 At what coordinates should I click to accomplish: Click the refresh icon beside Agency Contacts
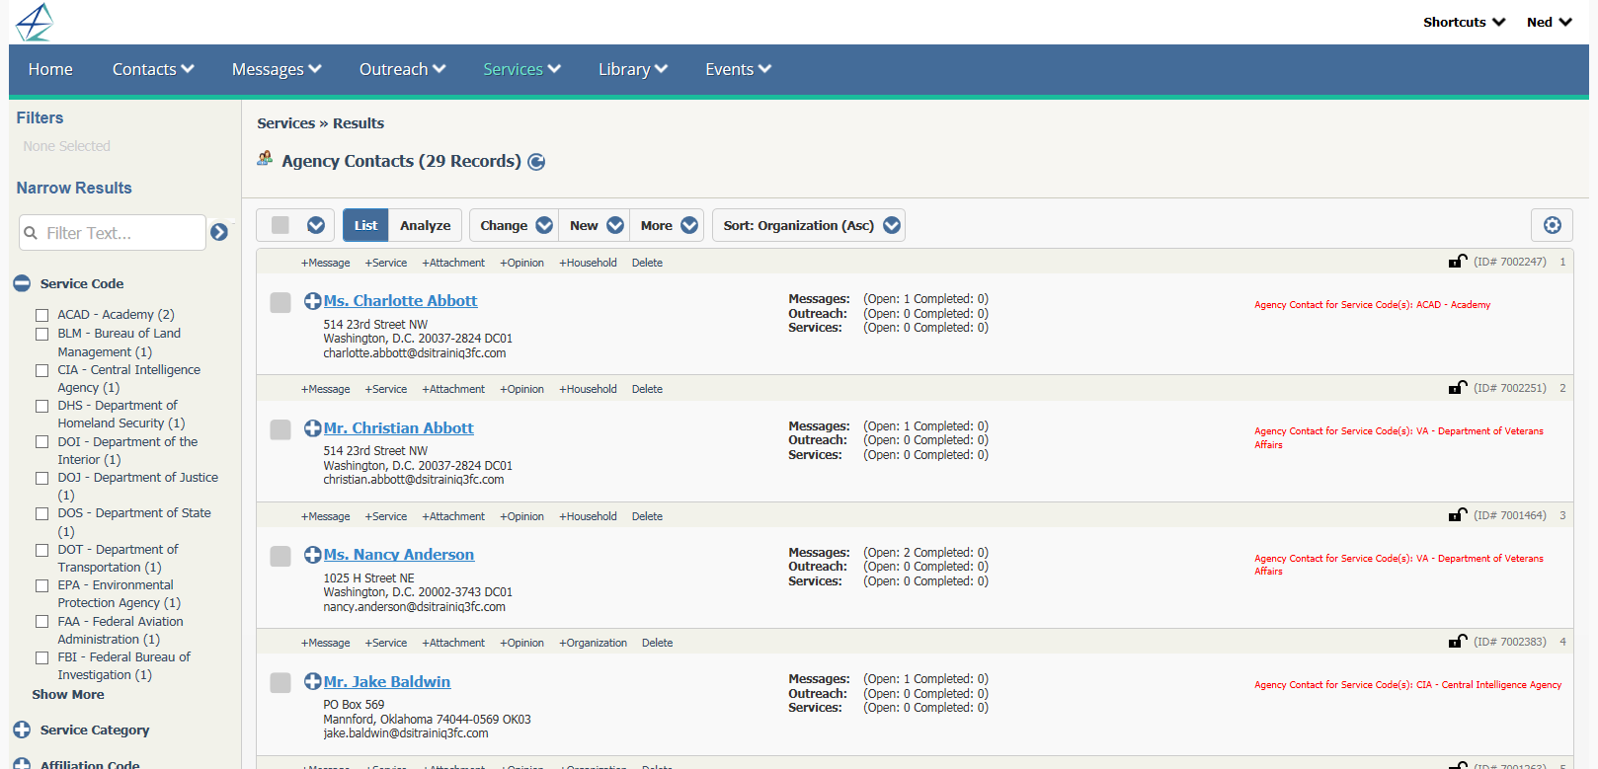click(x=536, y=162)
